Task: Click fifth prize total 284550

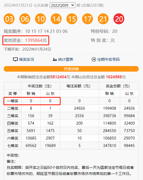Action: click(x=110, y=131)
